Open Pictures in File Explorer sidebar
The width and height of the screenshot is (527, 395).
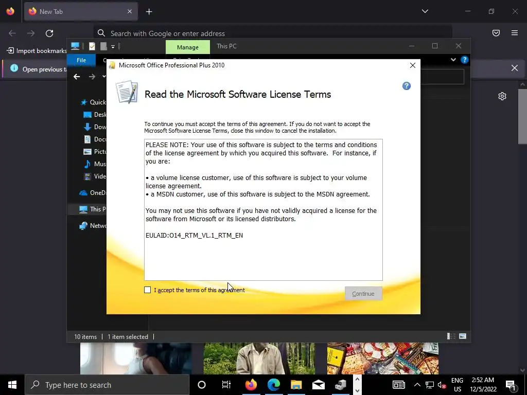click(x=95, y=152)
